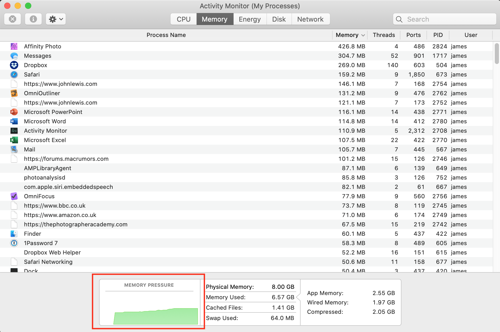Select johnlewis.com process using 121.1 MB

click(x=246, y=103)
